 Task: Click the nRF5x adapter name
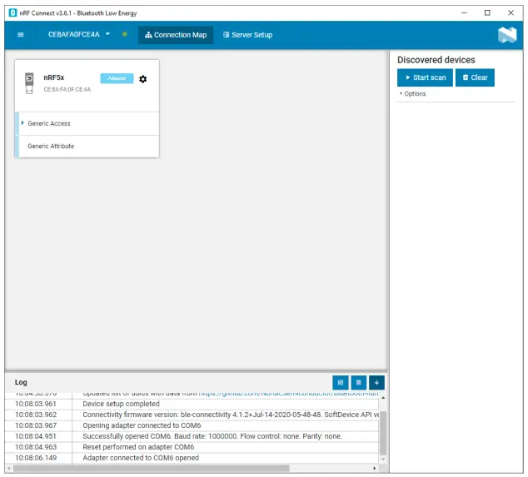pos(54,77)
